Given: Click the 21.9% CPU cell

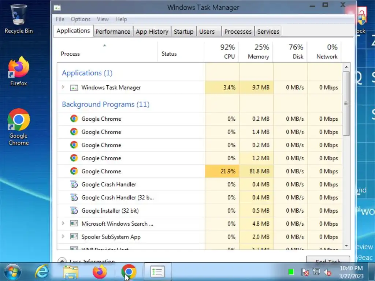Looking at the screenshot, I should click(x=222, y=171).
